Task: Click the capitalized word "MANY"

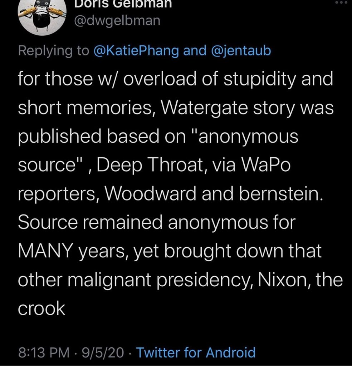Action: [x=45, y=252]
